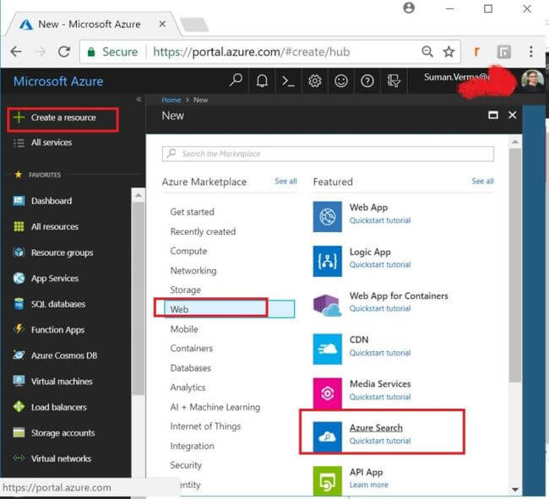Open Azure Cosmos DB
The height and width of the screenshot is (499, 549).
(x=64, y=355)
